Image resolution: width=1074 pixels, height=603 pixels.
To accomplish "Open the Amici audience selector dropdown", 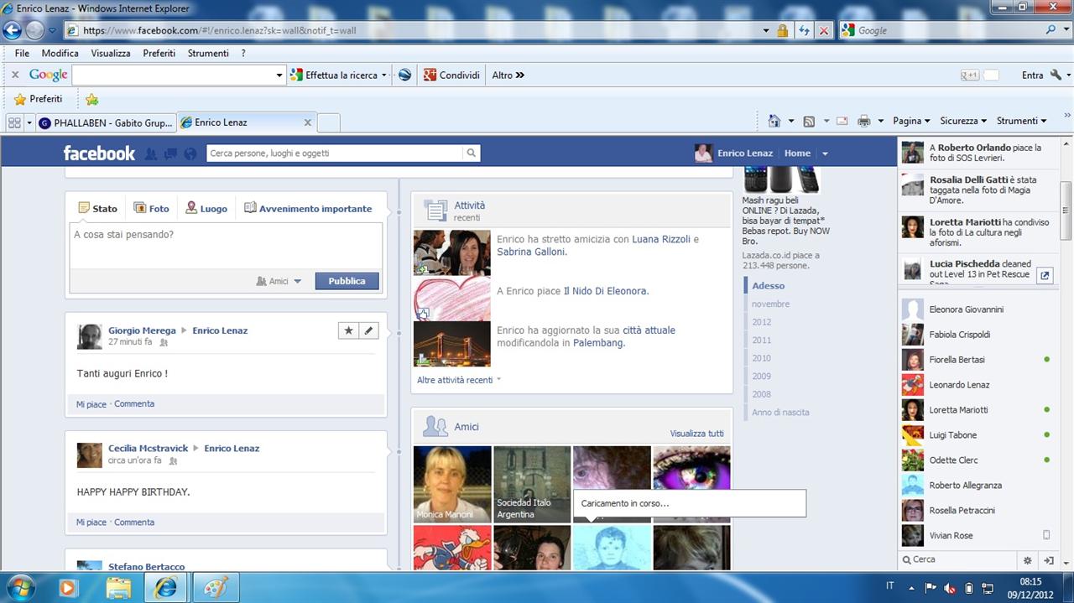I will point(279,282).
